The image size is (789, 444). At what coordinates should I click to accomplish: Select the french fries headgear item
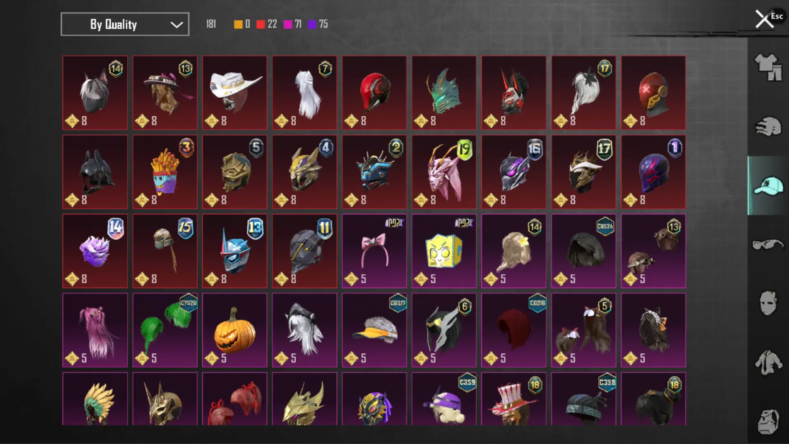click(x=165, y=172)
